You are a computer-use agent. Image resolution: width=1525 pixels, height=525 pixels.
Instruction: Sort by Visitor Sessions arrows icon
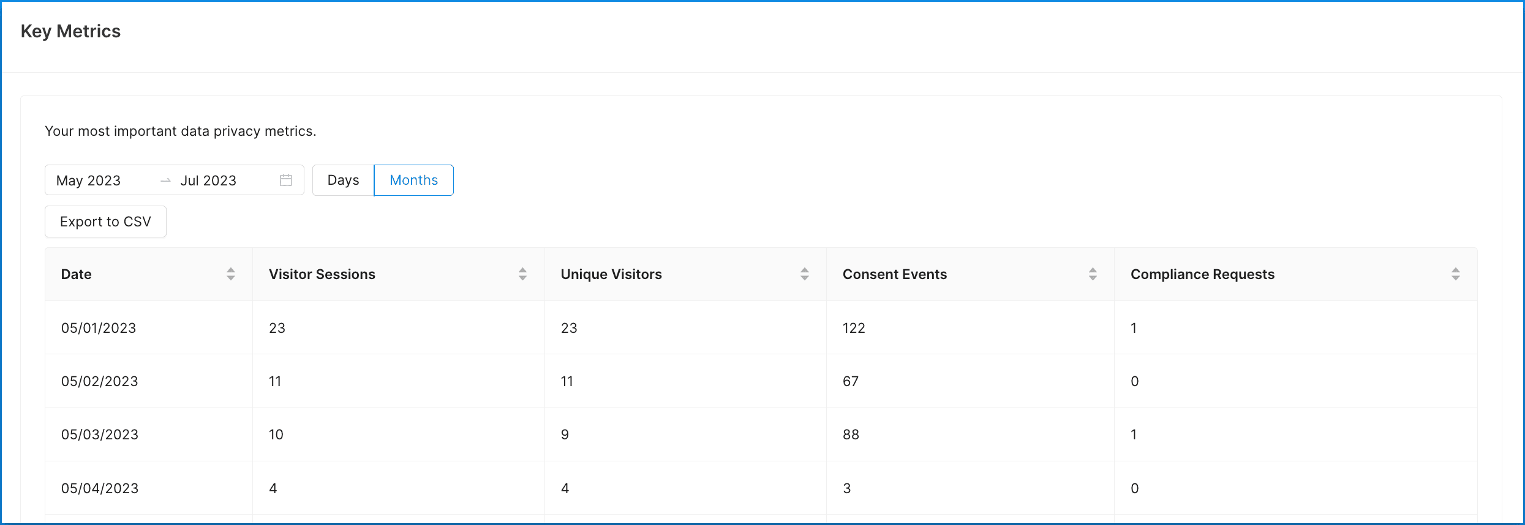point(522,274)
